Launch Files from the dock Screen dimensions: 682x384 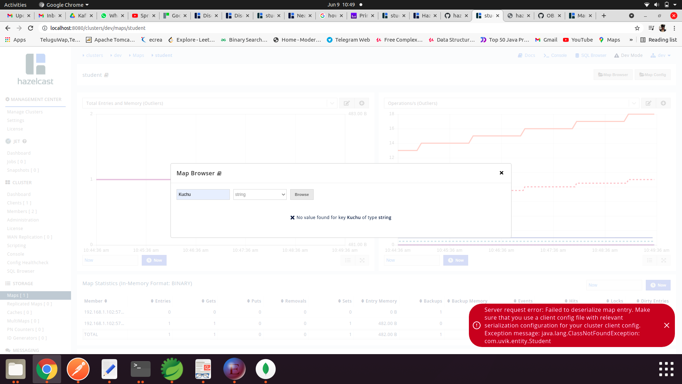(x=16, y=369)
